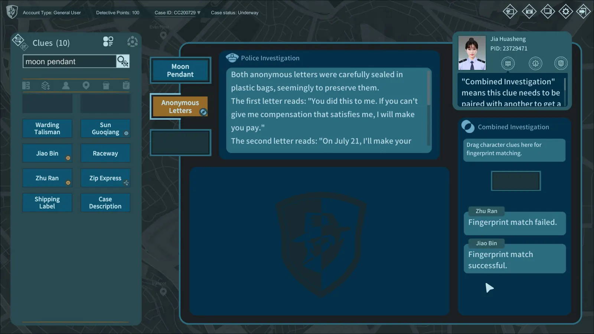Click the moon pendant search field

pos(69,62)
